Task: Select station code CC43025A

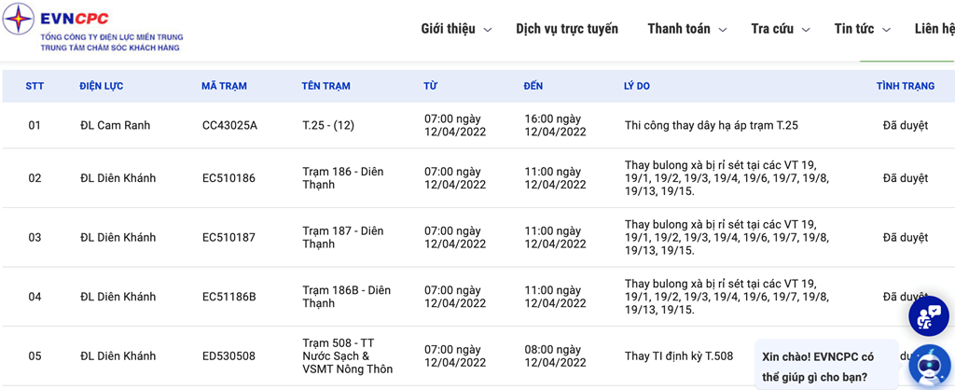Action: coord(229,125)
